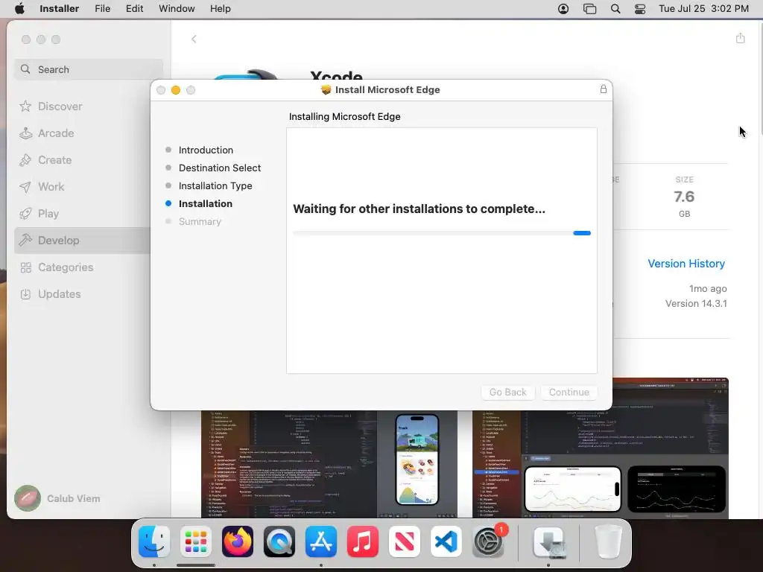Open the Window menu
Viewport: 763px width, 572px height.
(177, 9)
